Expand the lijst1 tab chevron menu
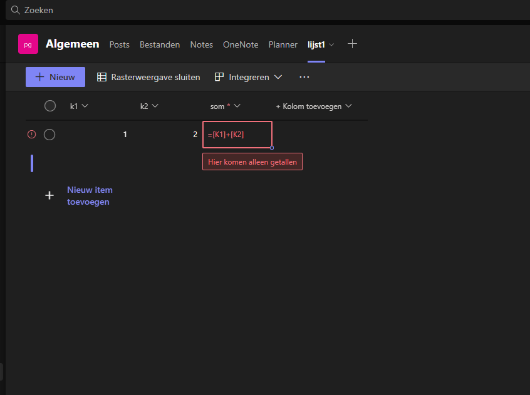The height and width of the screenshot is (395, 530). click(331, 44)
